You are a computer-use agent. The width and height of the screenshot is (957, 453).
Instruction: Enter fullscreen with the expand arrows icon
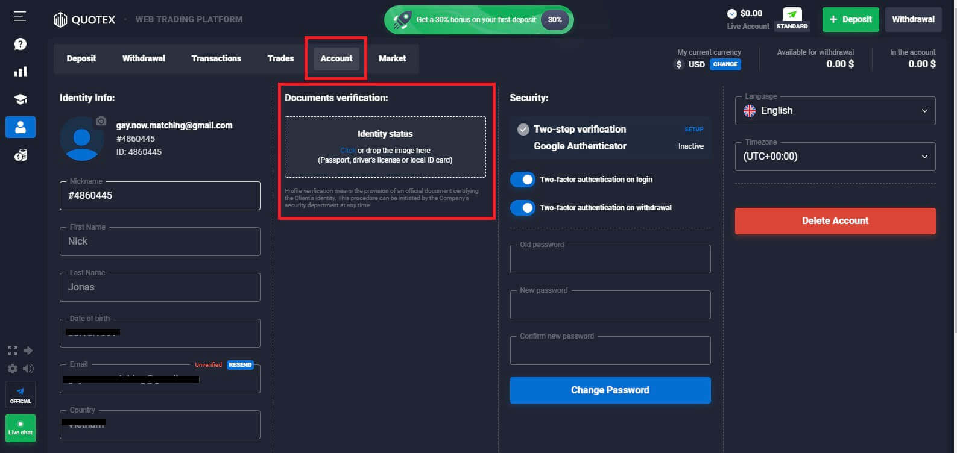pos(13,351)
